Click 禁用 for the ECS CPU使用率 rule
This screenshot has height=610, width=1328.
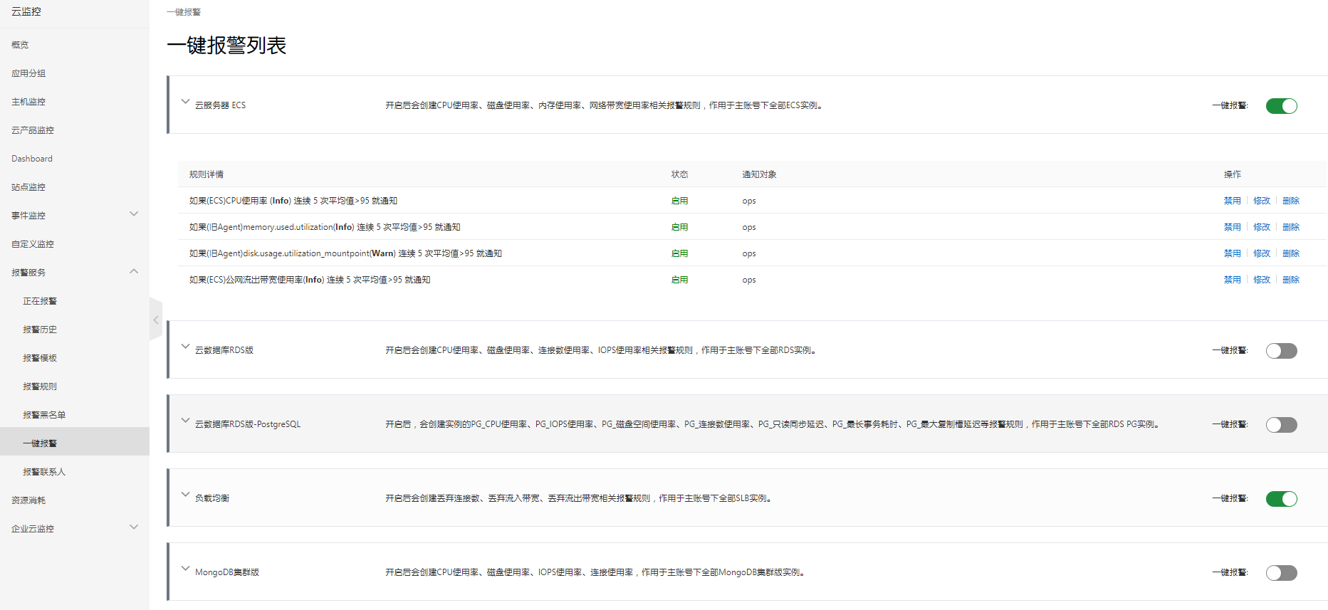click(1232, 201)
